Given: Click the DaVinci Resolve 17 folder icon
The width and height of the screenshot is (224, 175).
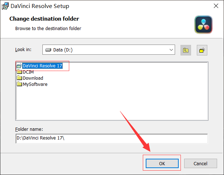Looking at the screenshot, I should [x=19, y=66].
